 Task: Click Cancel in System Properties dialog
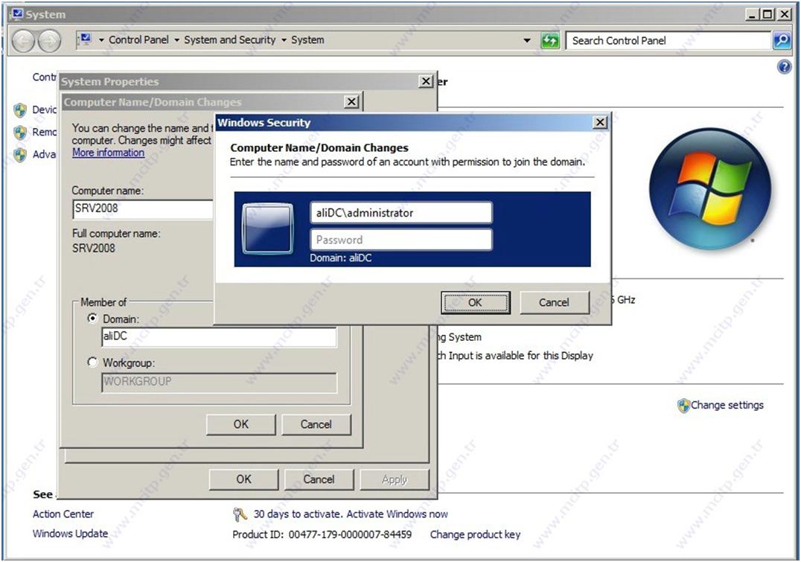[319, 479]
